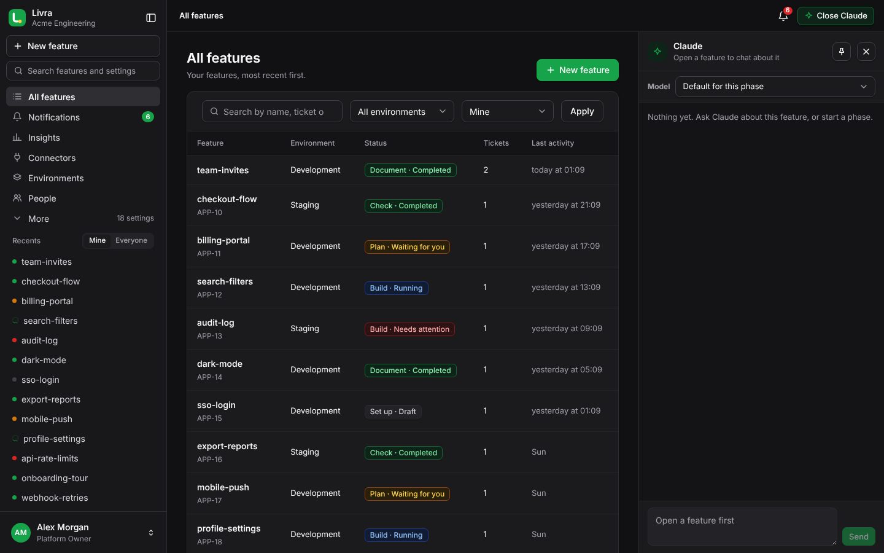Click the Open a feature first textbox
The width and height of the screenshot is (884, 553).
pos(742,527)
